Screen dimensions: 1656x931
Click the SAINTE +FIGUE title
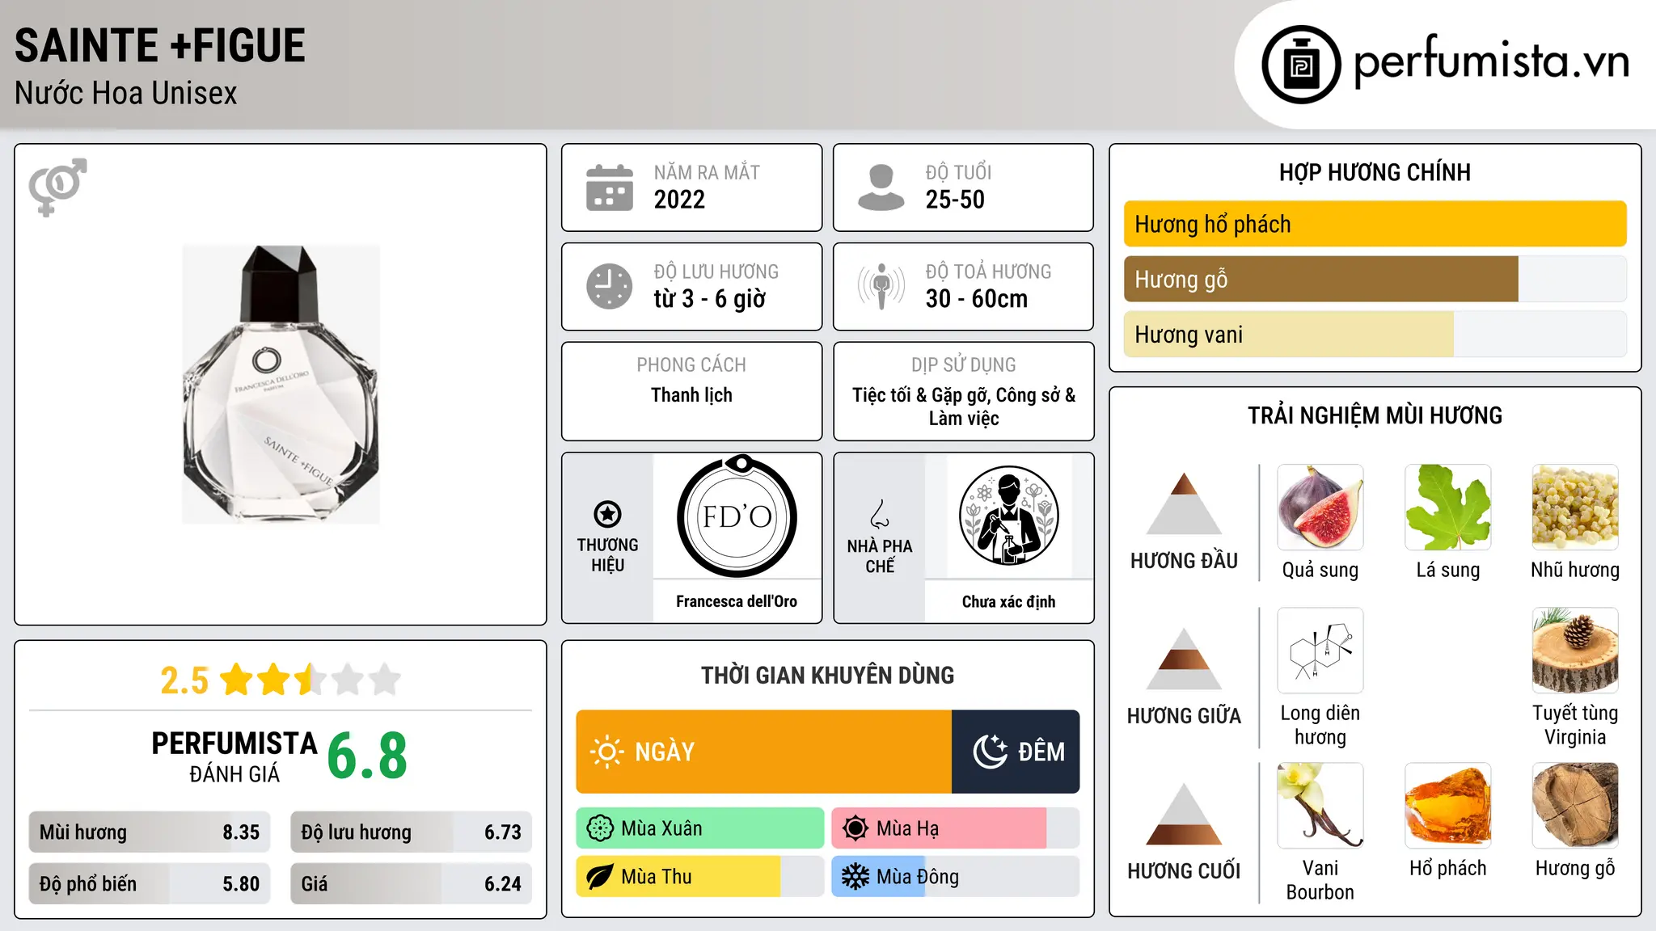click(x=160, y=45)
